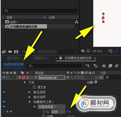Click the interpret footage icon
The width and height of the screenshot is (121, 117).
coord(4,52)
